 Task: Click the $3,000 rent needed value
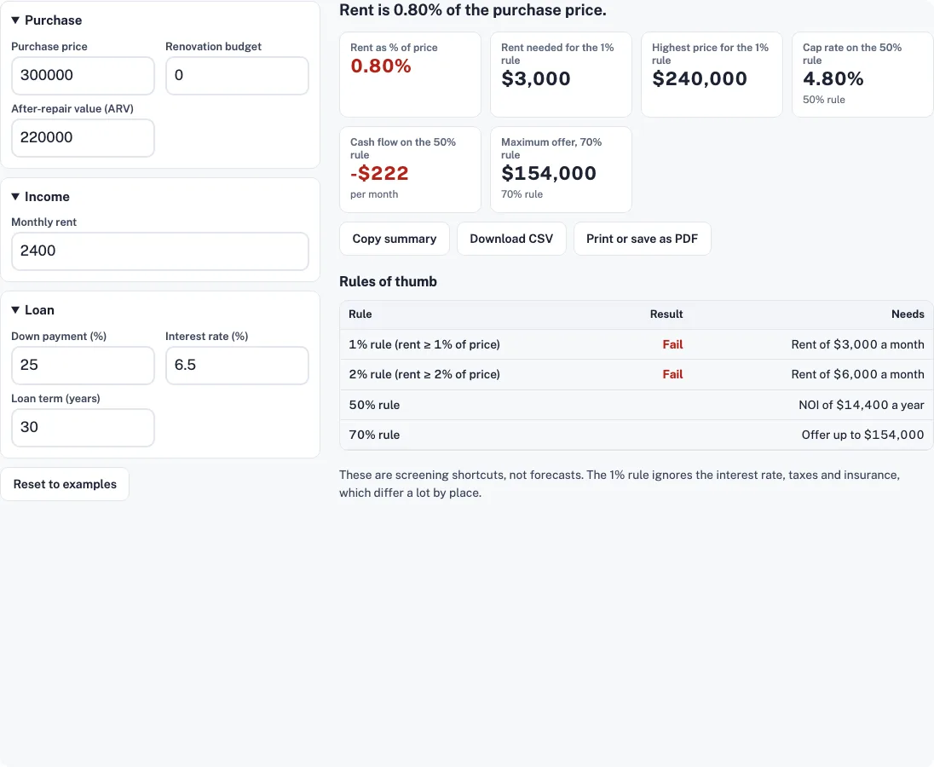point(535,78)
